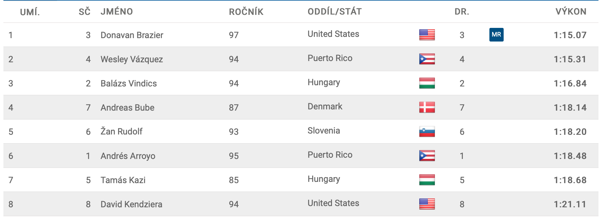
Task: Sort by the ROČNÍK column header
Action: [246, 11]
